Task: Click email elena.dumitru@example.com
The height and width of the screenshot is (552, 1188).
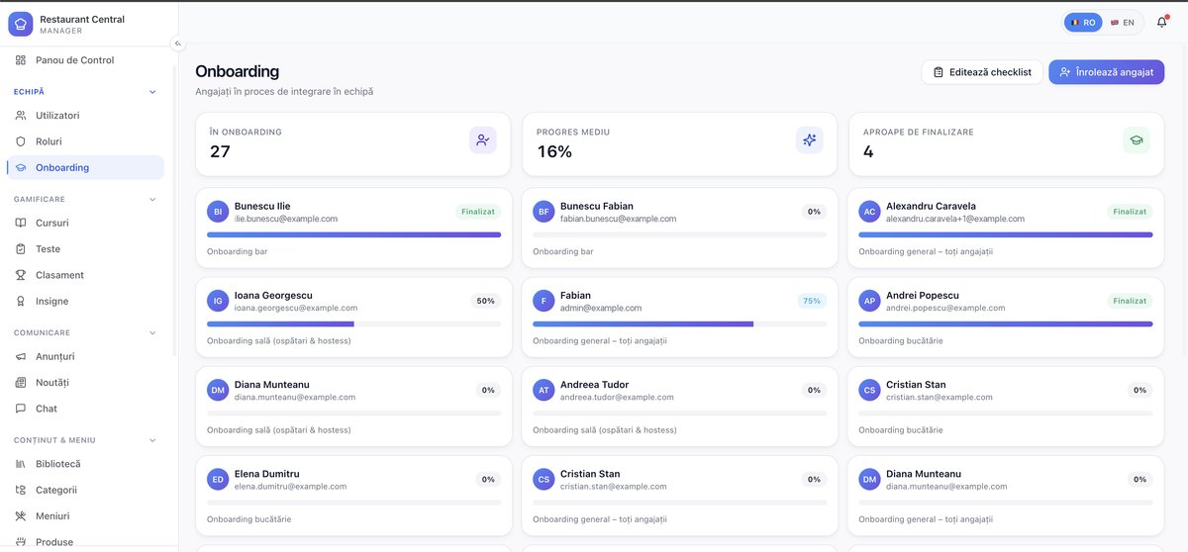Action: 290,487
